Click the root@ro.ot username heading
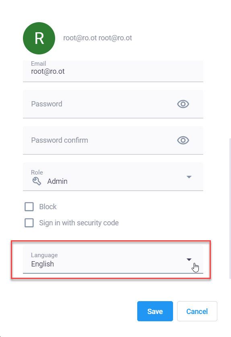 (97, 38)
